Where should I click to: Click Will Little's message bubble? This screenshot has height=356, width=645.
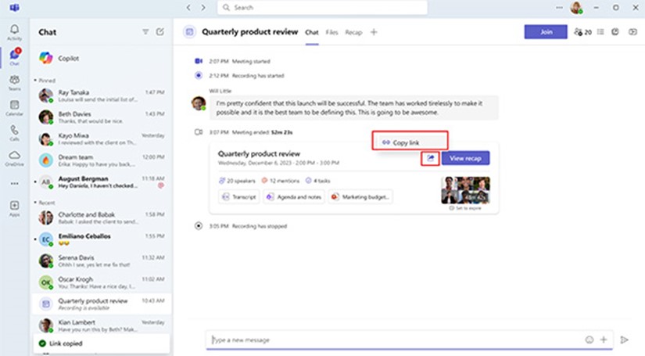pyautogui.click(x=353, y=108)
